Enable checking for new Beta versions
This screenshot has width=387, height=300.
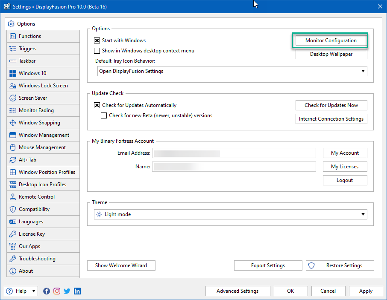pos(104,115)
